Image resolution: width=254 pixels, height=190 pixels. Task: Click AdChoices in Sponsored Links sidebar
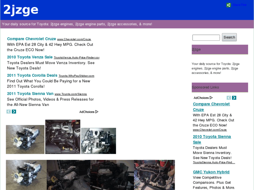tap(203, 98)
